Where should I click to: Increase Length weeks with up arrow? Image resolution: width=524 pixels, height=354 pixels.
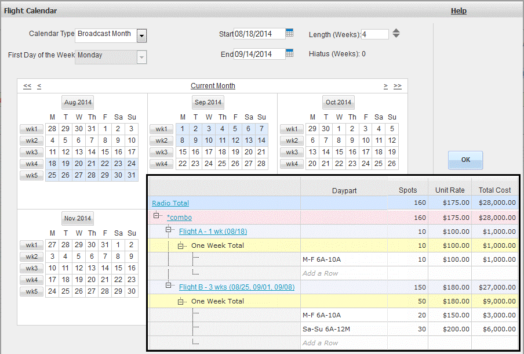pyautogui.click(x=396, y=31)
